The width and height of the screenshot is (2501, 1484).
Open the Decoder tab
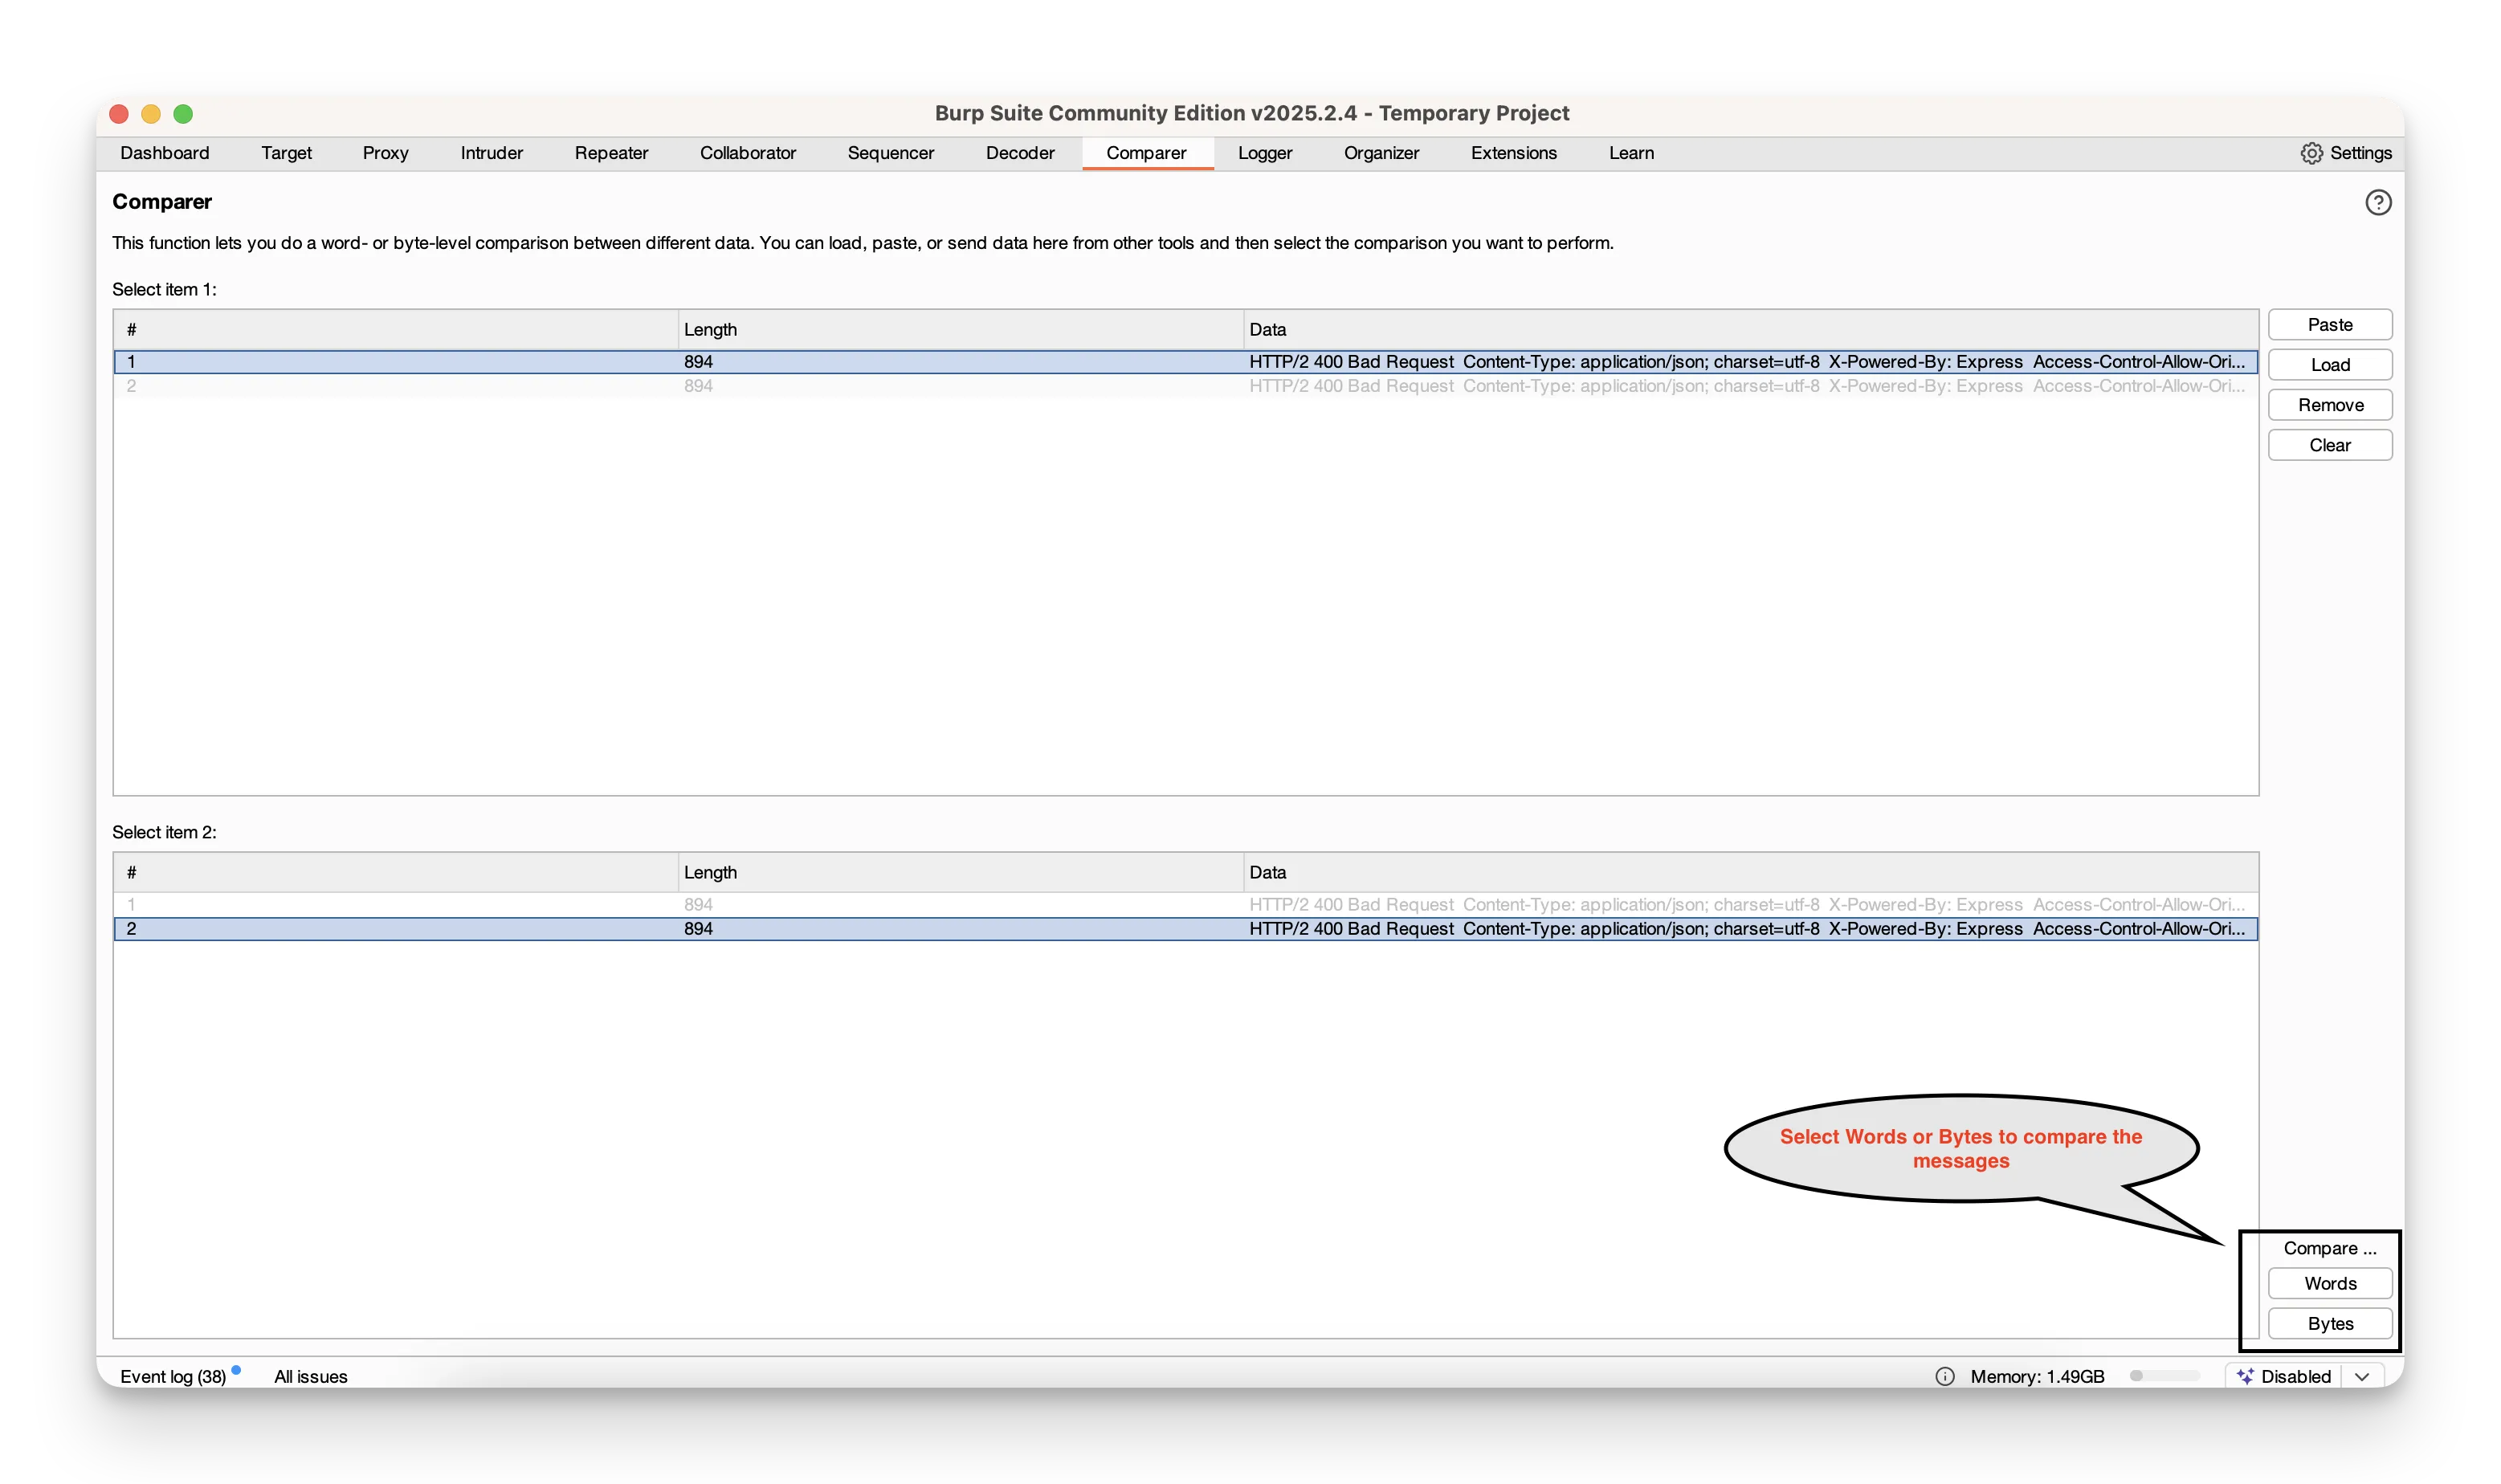click(x=1019, y=153)
